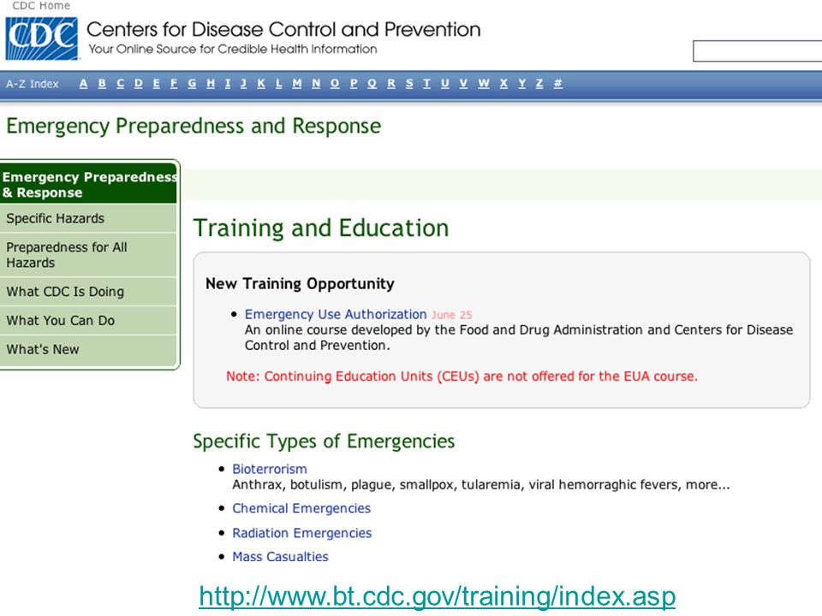The height and width of the screenshot is (616, 822).
Task: Click the Training and Education heading
Action: [x=321, y=228]
